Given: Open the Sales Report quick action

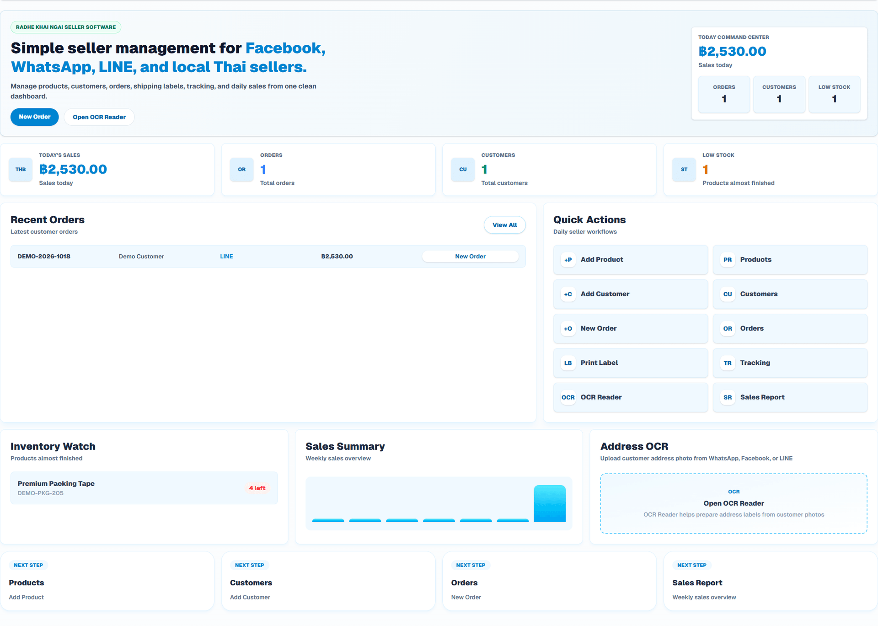Looking at the screenshot, I should coord(790,397).
